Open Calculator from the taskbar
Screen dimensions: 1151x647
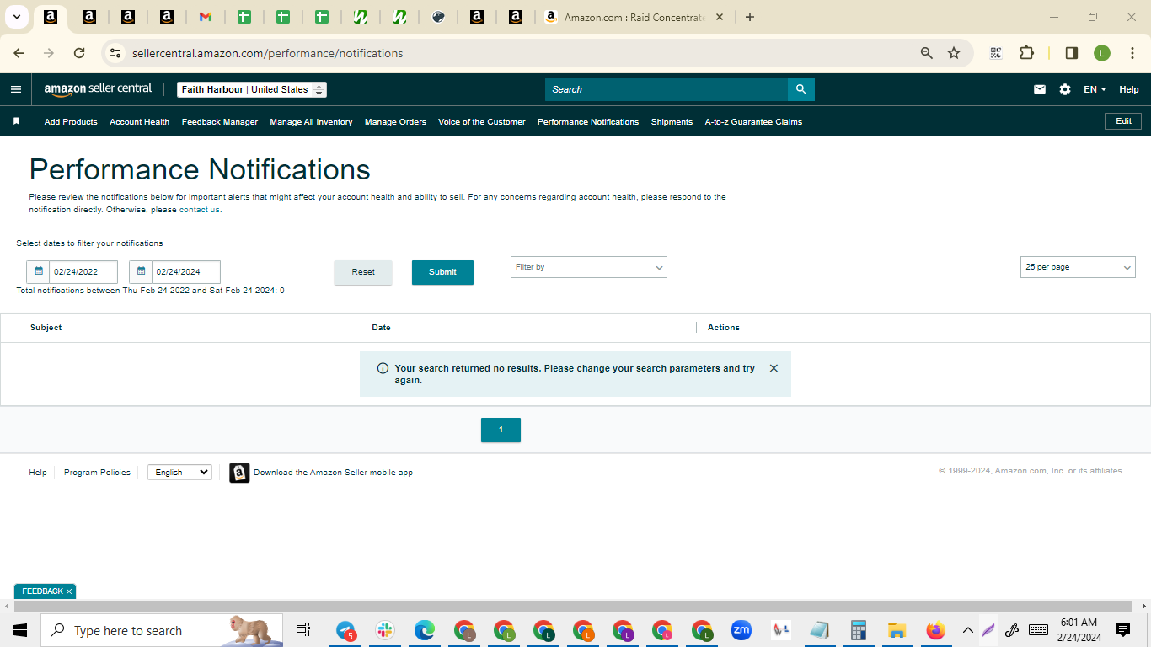[x=858, y=630]
